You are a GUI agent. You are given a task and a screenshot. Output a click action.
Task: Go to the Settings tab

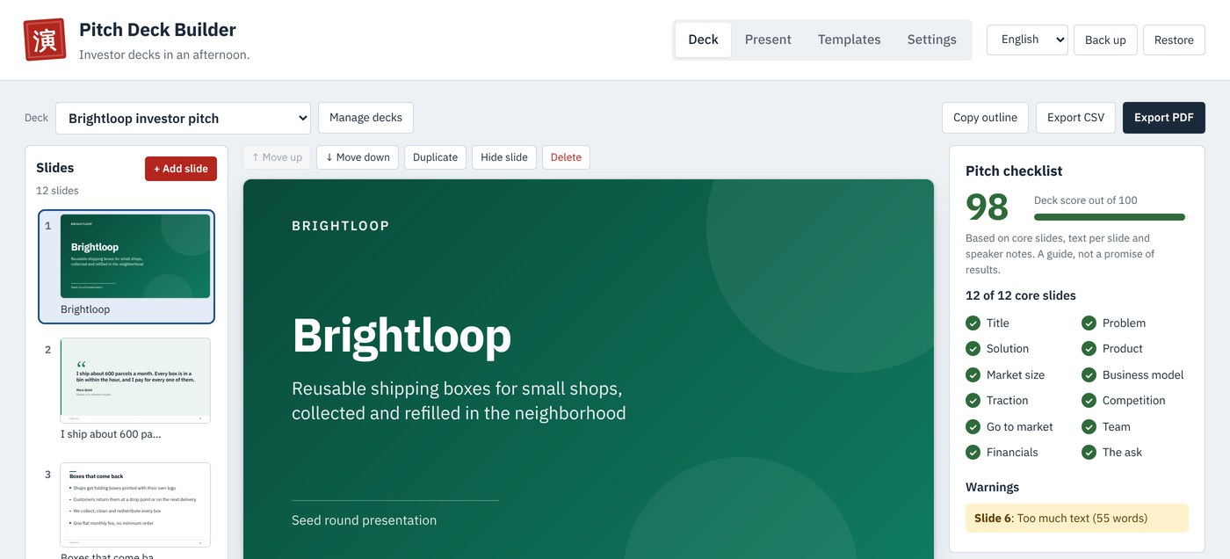point(931,40)
